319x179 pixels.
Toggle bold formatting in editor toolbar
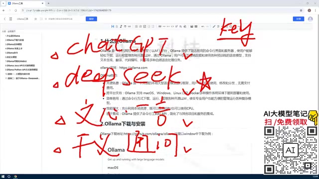point(117,26)
